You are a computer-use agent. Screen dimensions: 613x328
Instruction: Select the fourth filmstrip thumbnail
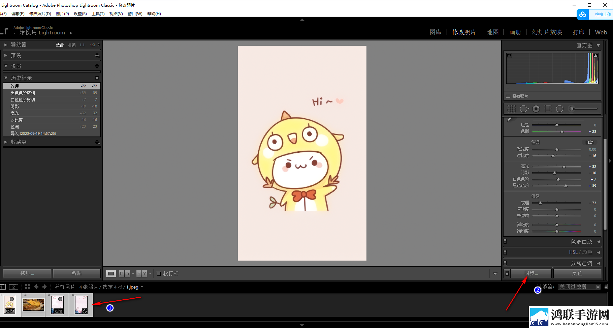pyautogui.click(x=81, y=305)
